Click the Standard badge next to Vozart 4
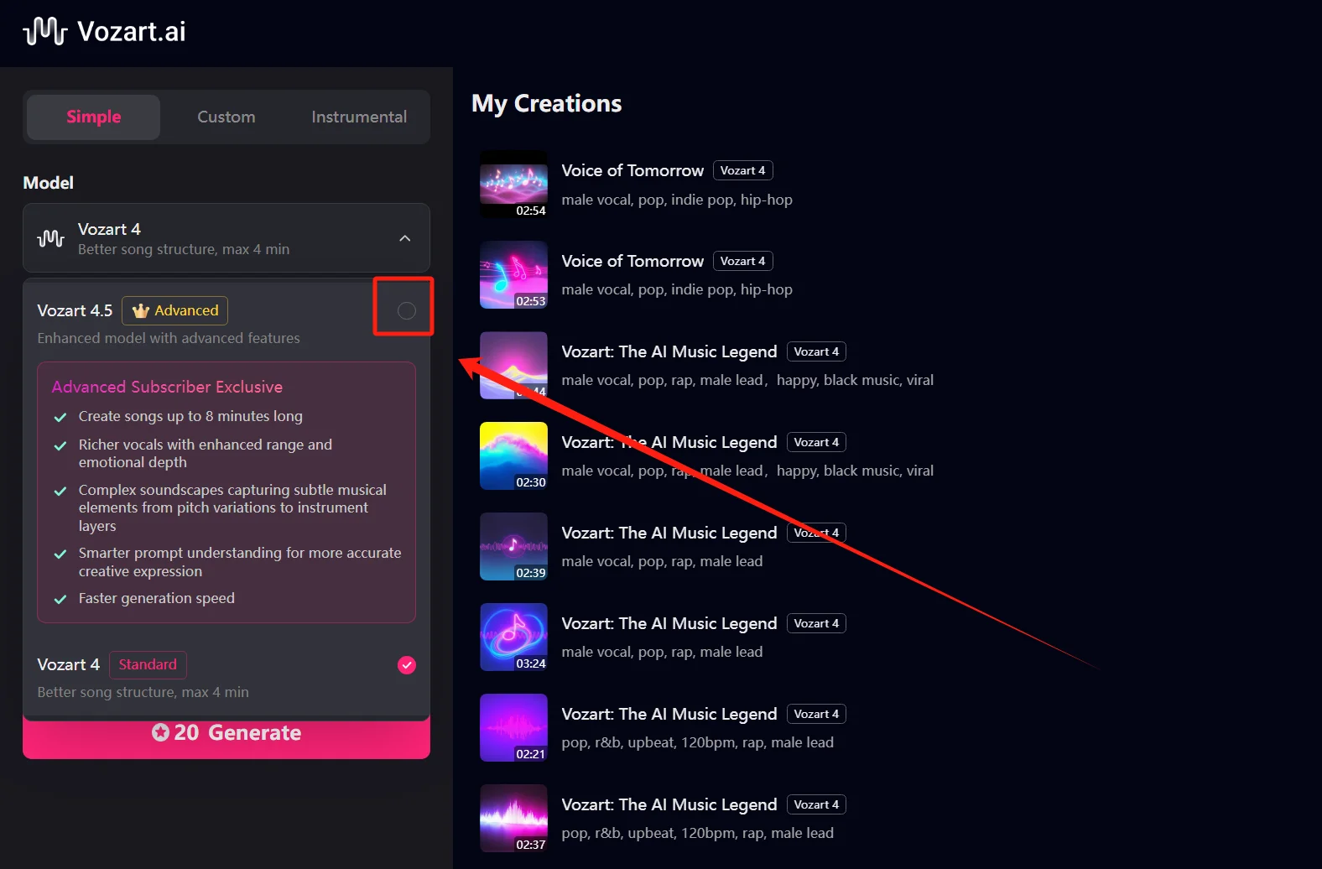1322x869 pixels. pyautogui.click(x=148, y=664)
